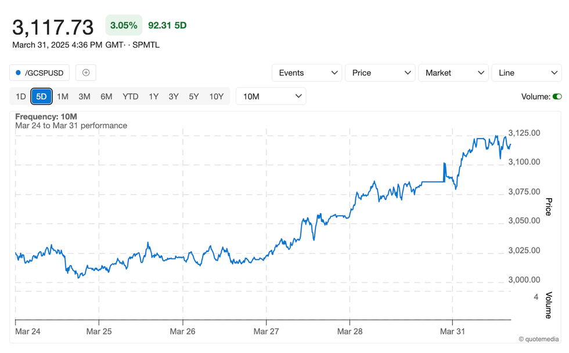Switch to 1M time range
This screenshot has height=353, width=569.
(63, 97)
